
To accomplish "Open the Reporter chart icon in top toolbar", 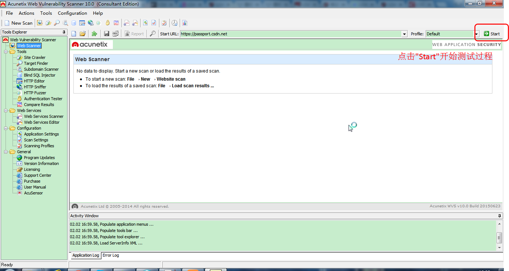I will click(184, 23).
